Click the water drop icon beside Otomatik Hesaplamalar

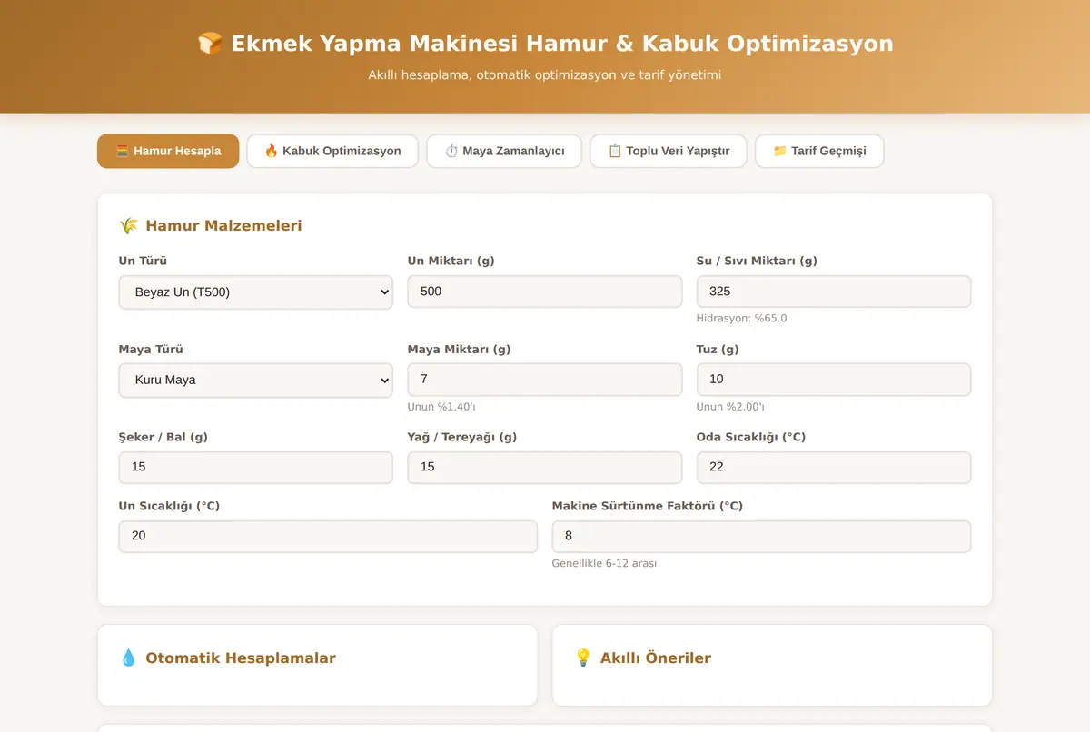(x=128, y=658)
